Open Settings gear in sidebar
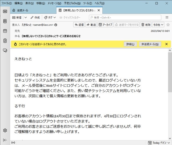This screenshot has width=172, height=145. [x=5, y=130]
